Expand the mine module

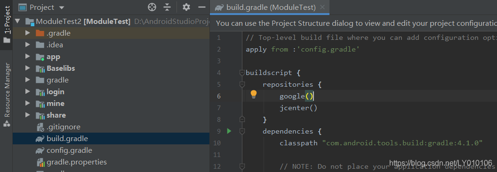click(x=28, y=104)
